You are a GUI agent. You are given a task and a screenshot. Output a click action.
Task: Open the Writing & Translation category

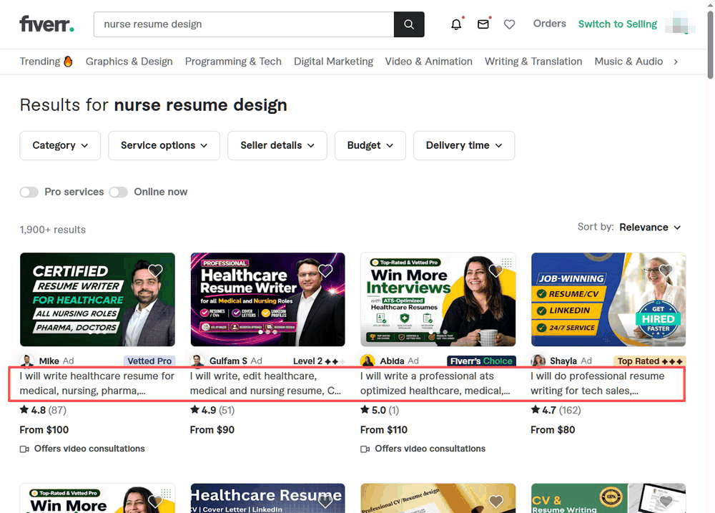[533, 61]
